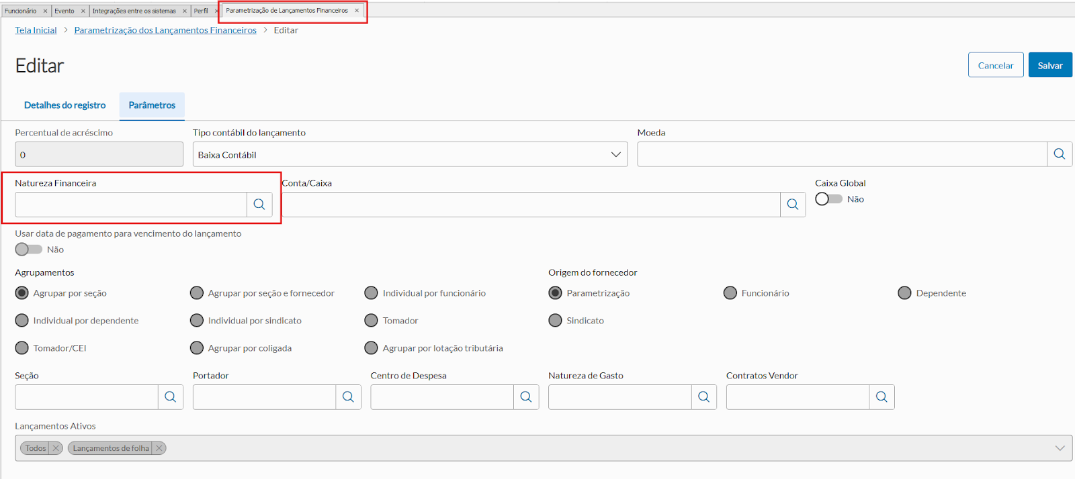Open the Portador lookup magnifier
Screen dimensions: 1075x479
coord(348,397)
